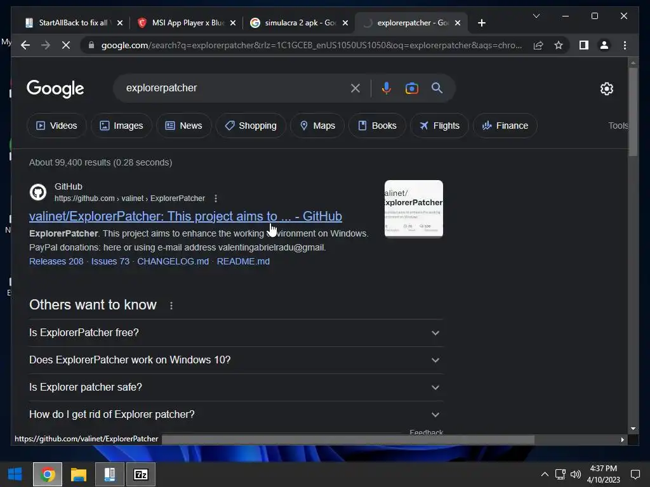Screen dimensions: 650x487
Task: Click the forward navigation arrow
Action: click(x=46, y=45)
